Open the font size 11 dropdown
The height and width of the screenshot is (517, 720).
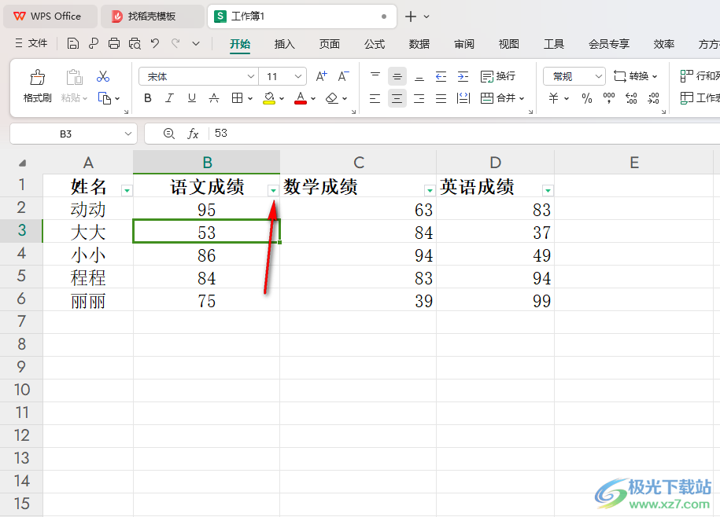click(298, 76)
